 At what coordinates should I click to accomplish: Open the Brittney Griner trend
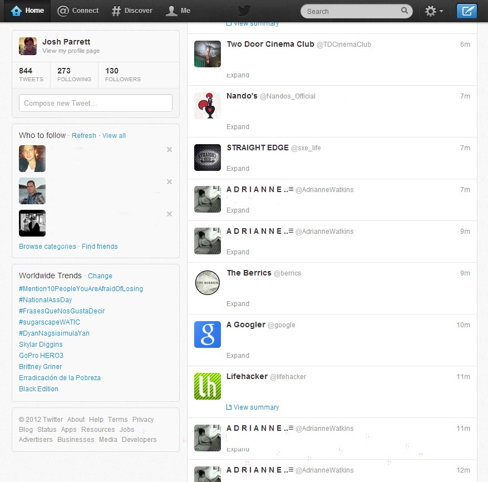(x=41, y=367)
